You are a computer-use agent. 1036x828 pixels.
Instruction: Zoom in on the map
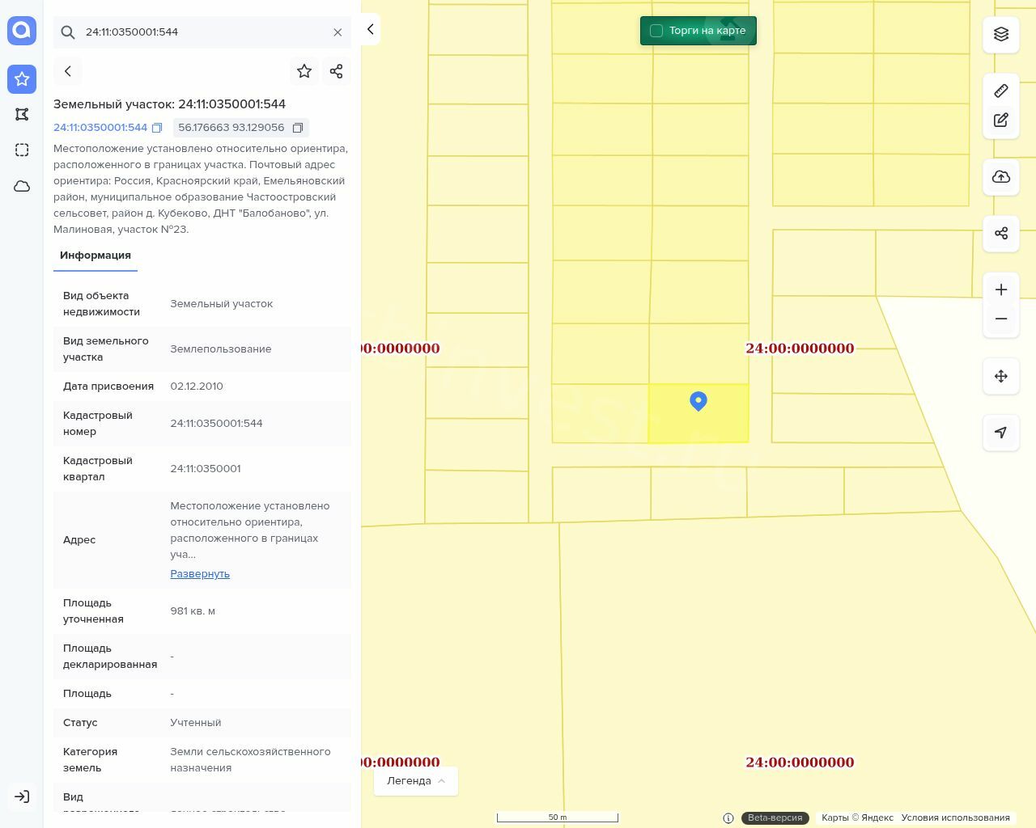(x=1001, y=290)
